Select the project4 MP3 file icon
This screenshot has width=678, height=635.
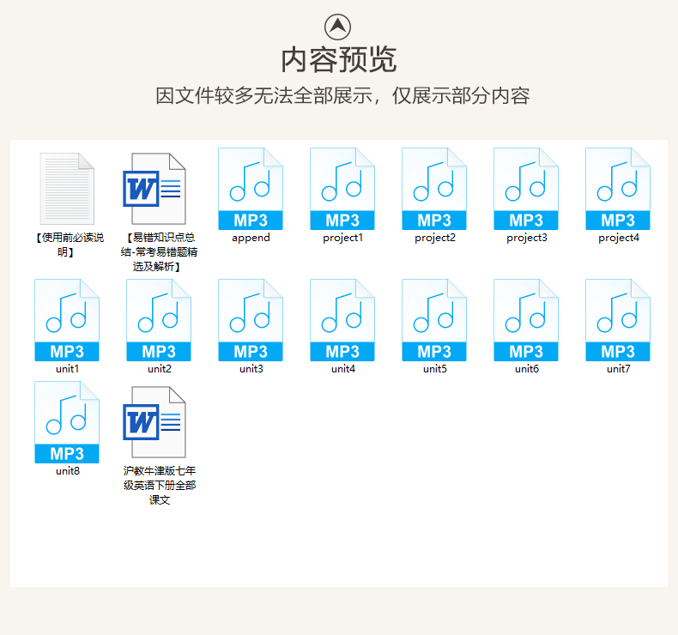(x=618, y=189)
